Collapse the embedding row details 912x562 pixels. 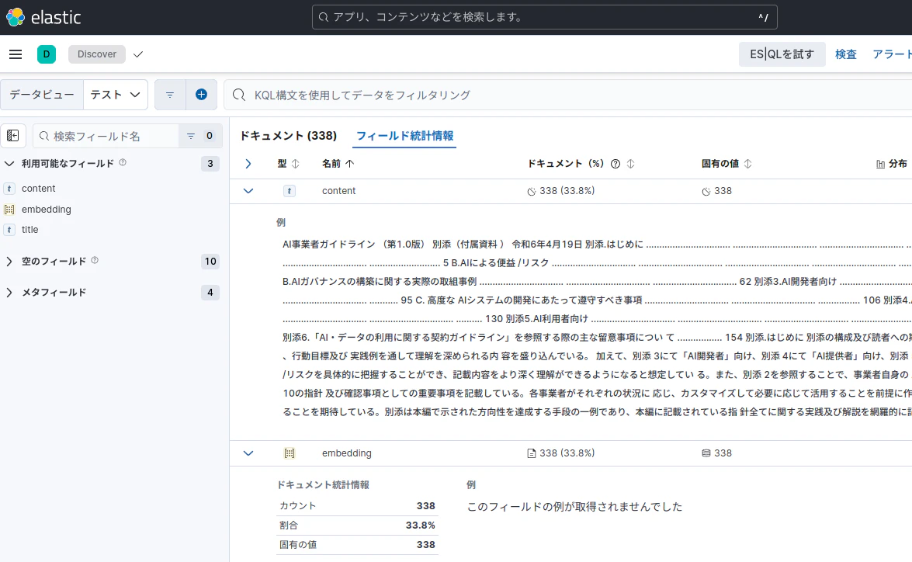[248, 453]
